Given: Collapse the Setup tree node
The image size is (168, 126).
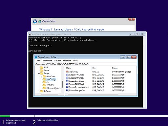Looking at the screenshot, I should (39, 73).
